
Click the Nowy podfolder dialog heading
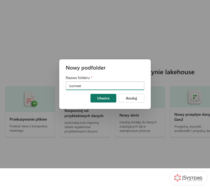click(86, 68)
